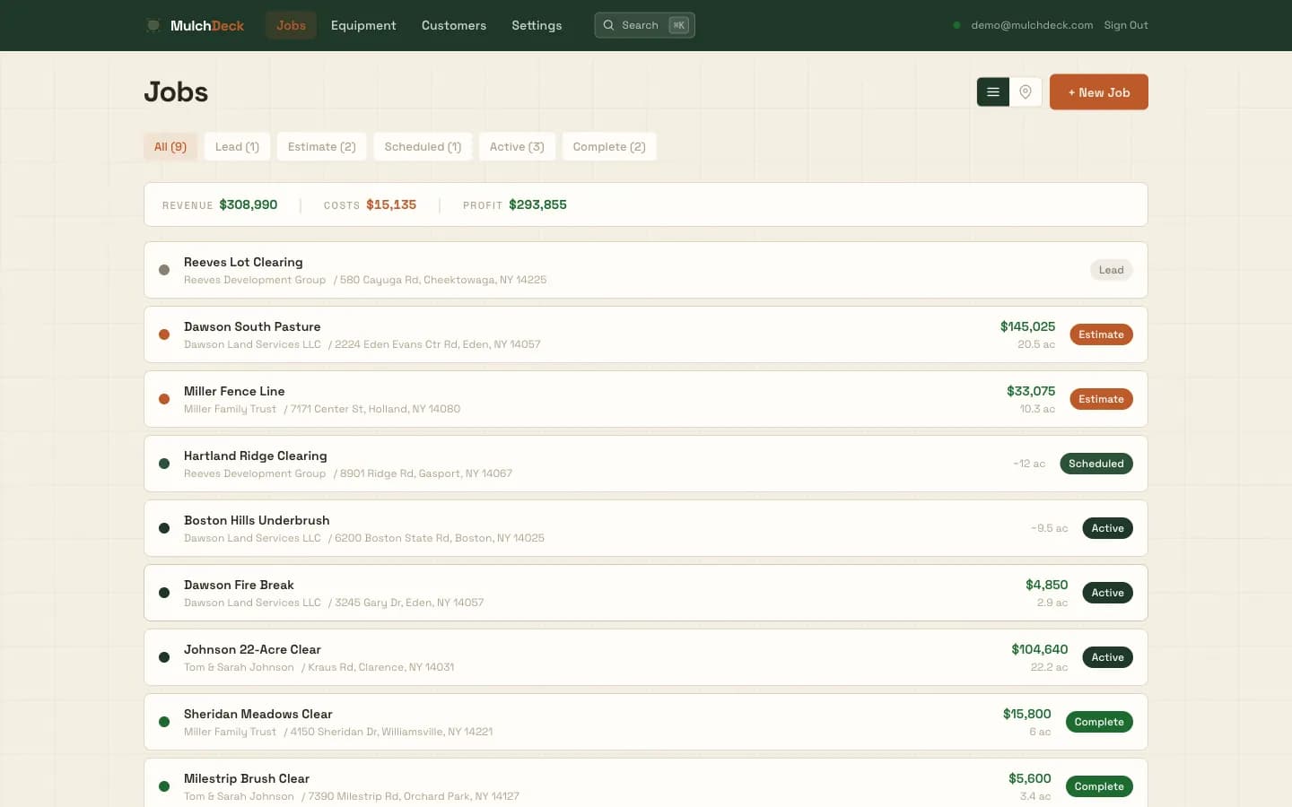
Task: Click Sign Out link
Action: point(1126,25)
